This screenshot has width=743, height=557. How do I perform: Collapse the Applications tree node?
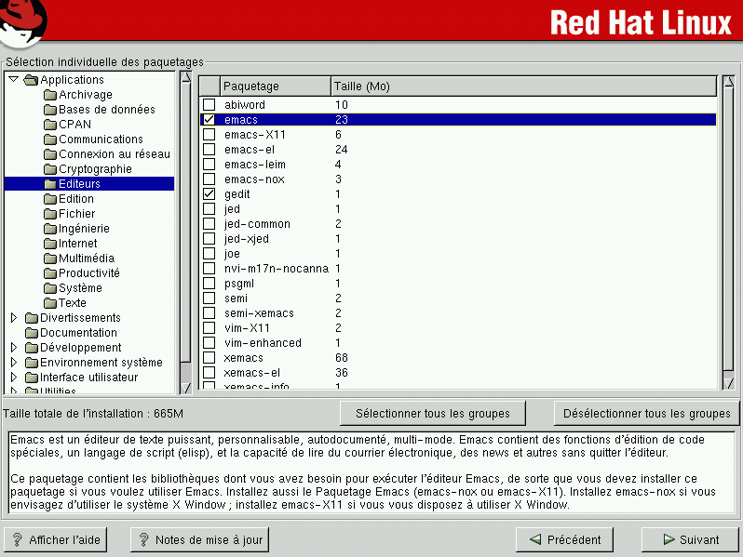(x=13, y=80)
